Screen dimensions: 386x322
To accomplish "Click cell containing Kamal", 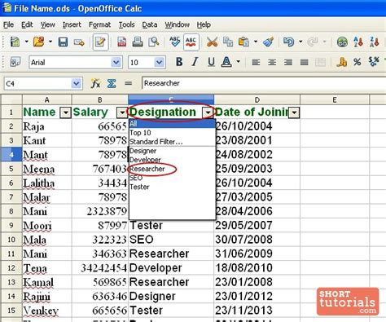I will (x=46, y=282).
